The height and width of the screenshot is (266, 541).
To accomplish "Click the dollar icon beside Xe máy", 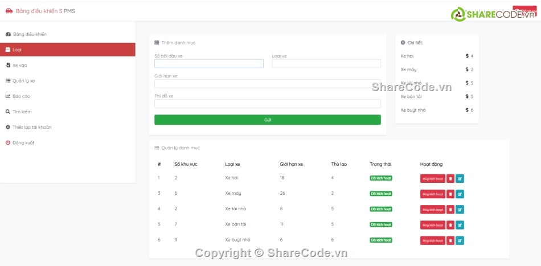I will (x=467, y=69).
